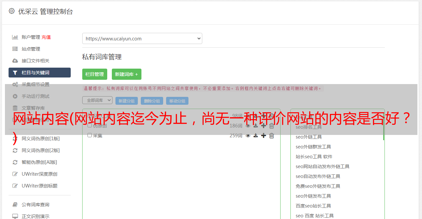The height and width of the screenshot is (219, 422).
Task: Select keyword seo 百度 站长工具
Action: click(x=314, y=216)
